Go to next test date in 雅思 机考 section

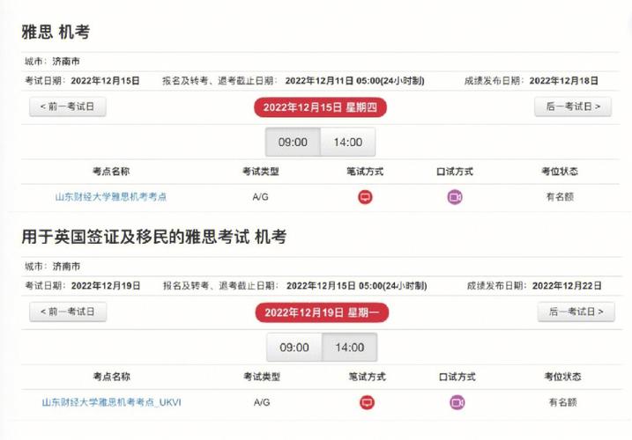click(x=573, y=106)
